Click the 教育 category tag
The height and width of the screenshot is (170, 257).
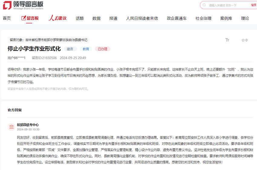(86, 49)
